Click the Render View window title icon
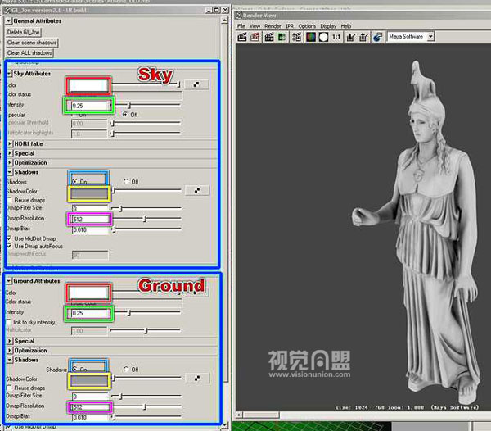Viewport: 491px width, 431px height. [x=239, y=15]
